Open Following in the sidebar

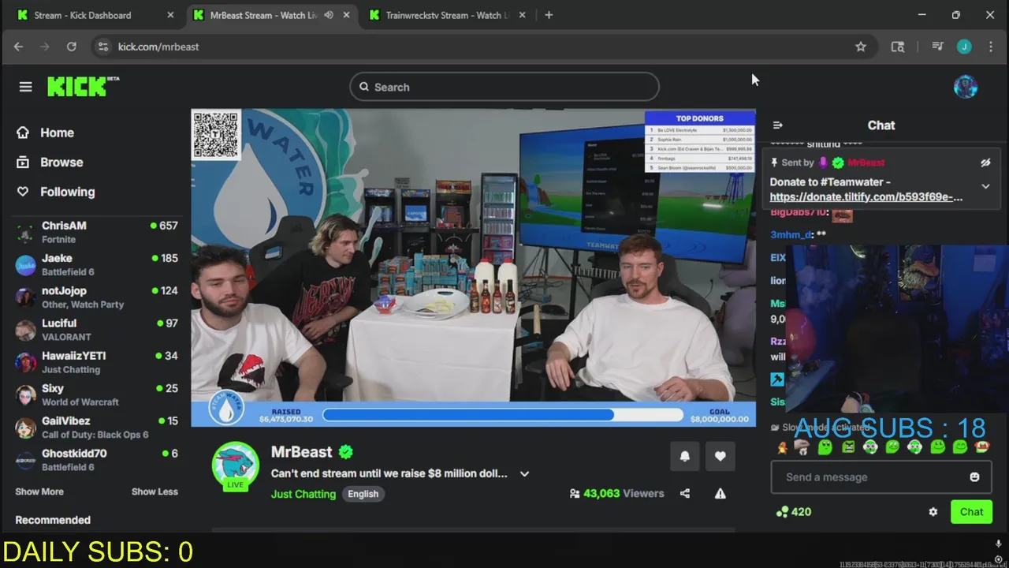point(67,192)
